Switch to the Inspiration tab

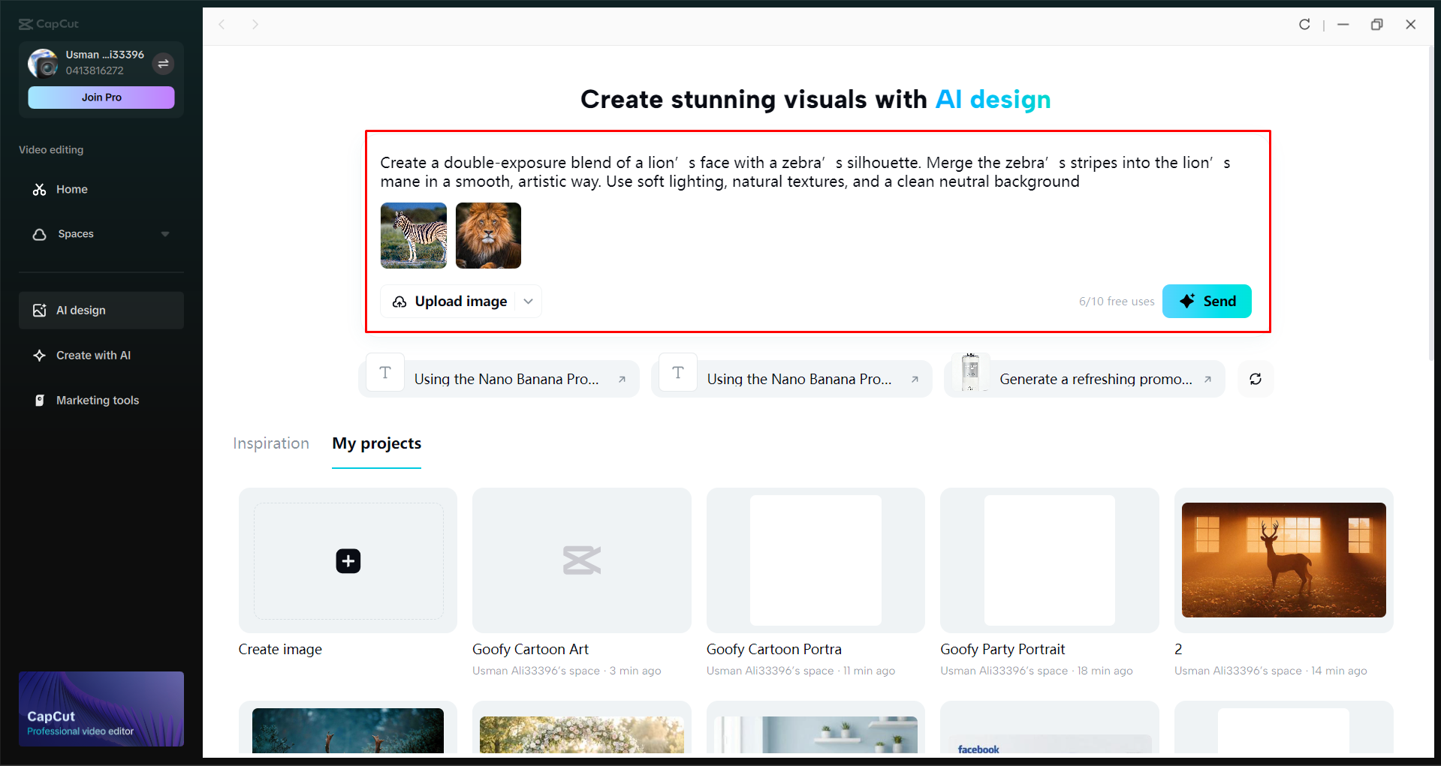(271, 443)
